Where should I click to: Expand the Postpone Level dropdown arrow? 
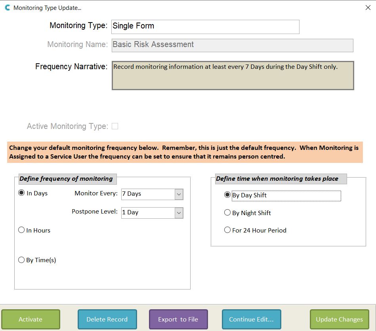(x=179, y=213)
